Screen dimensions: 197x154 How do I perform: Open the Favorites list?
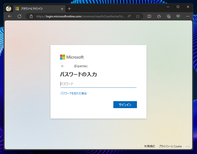tap(159, 16)
